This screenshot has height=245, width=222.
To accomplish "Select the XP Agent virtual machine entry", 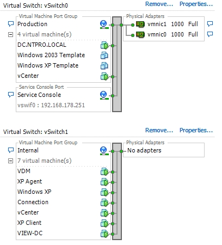I will pyautogui.click(x=29, y=181).
